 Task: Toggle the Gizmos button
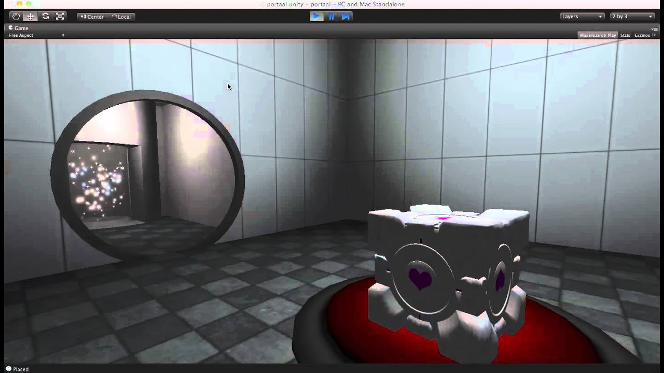[642, 35]
